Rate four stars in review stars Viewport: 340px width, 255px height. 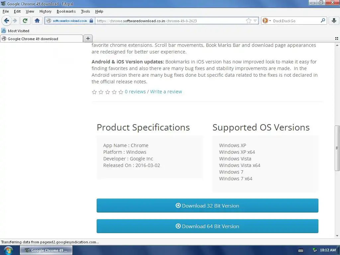114,92
